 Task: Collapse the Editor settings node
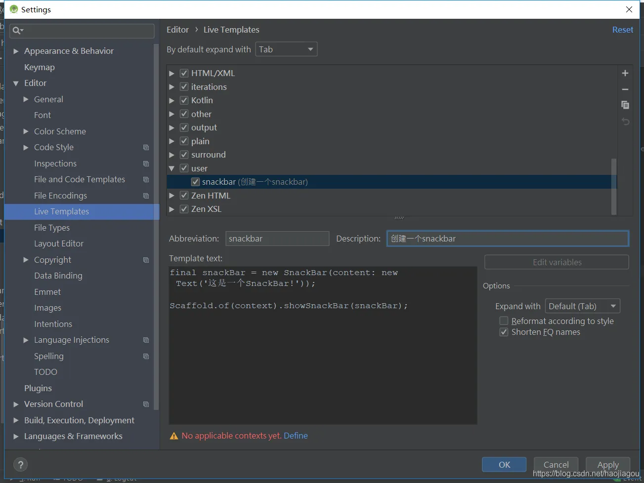click(16, 83)
